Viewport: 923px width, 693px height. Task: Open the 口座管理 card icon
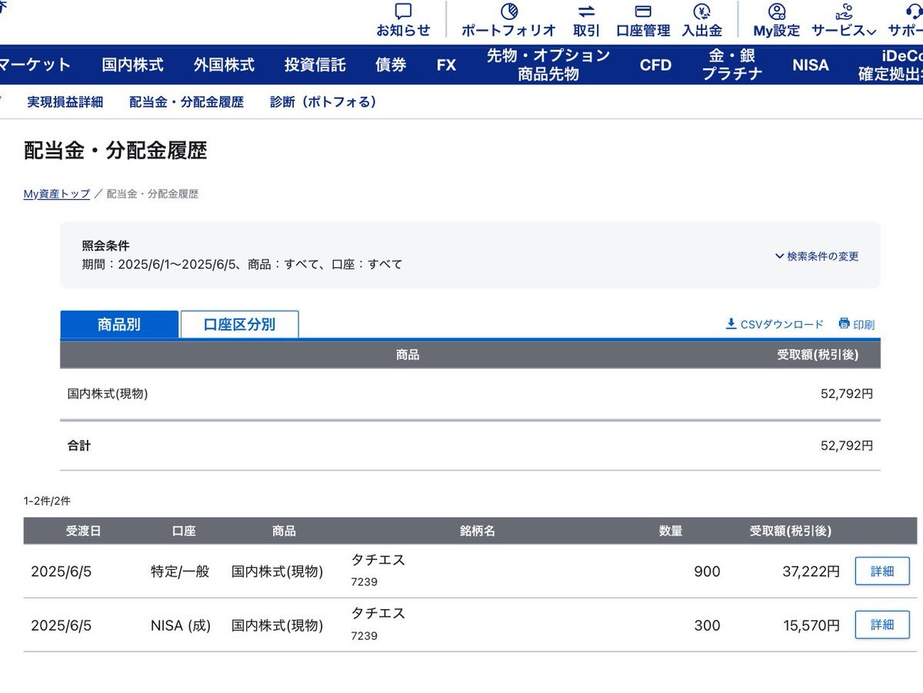pos(643,12)
